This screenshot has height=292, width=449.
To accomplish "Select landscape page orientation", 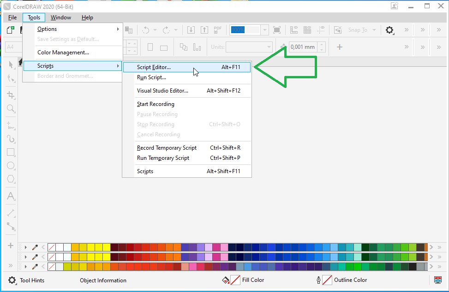I will point(164,47).
